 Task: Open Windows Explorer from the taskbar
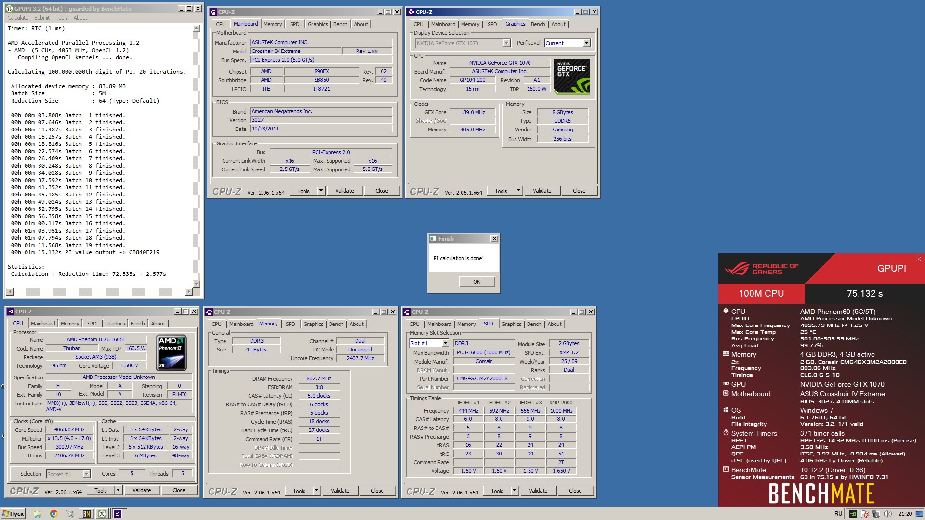click(x=38, y=514)
